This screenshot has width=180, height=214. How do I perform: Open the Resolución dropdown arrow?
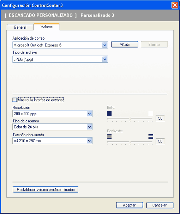[x=89, y=114]
